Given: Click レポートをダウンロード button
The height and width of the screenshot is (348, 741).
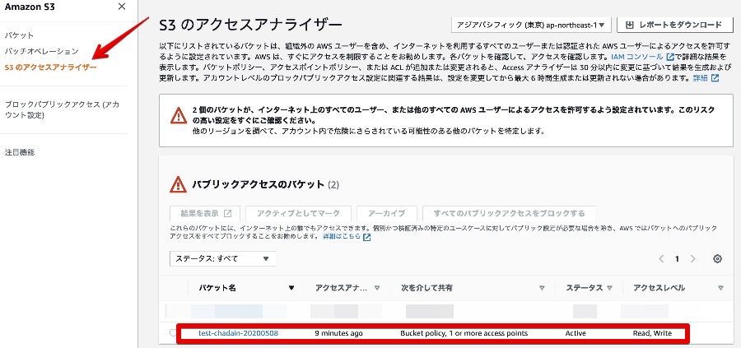Looking at the screenshot, I should point(675,25).
